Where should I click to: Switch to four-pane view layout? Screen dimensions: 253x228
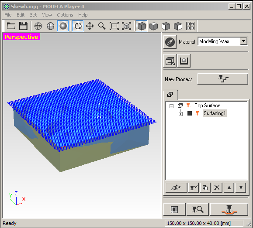click(x=190, y=26)
